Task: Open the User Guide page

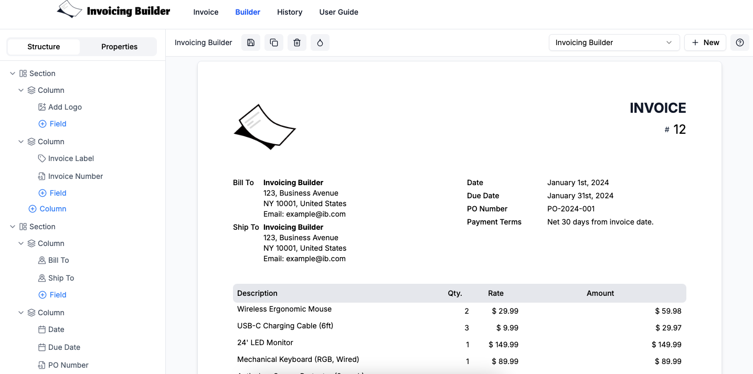Action: tap(339, 12)
